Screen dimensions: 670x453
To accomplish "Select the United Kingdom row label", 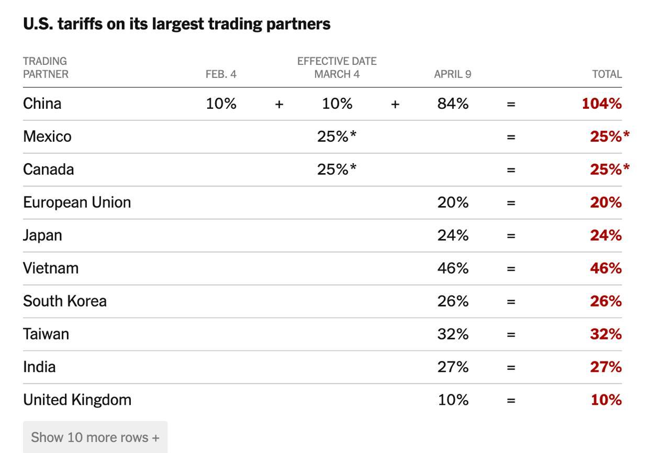I will click(x=77, y=400).
